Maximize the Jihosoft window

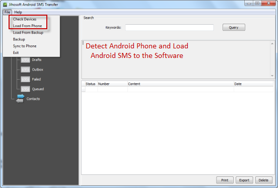coord(257,4)
